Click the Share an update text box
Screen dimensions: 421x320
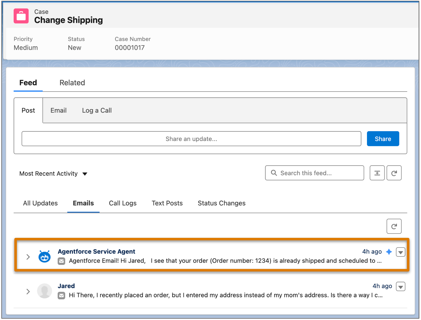pos(192,139)
